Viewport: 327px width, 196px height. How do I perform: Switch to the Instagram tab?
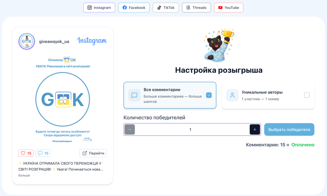[x=99, y=8]
